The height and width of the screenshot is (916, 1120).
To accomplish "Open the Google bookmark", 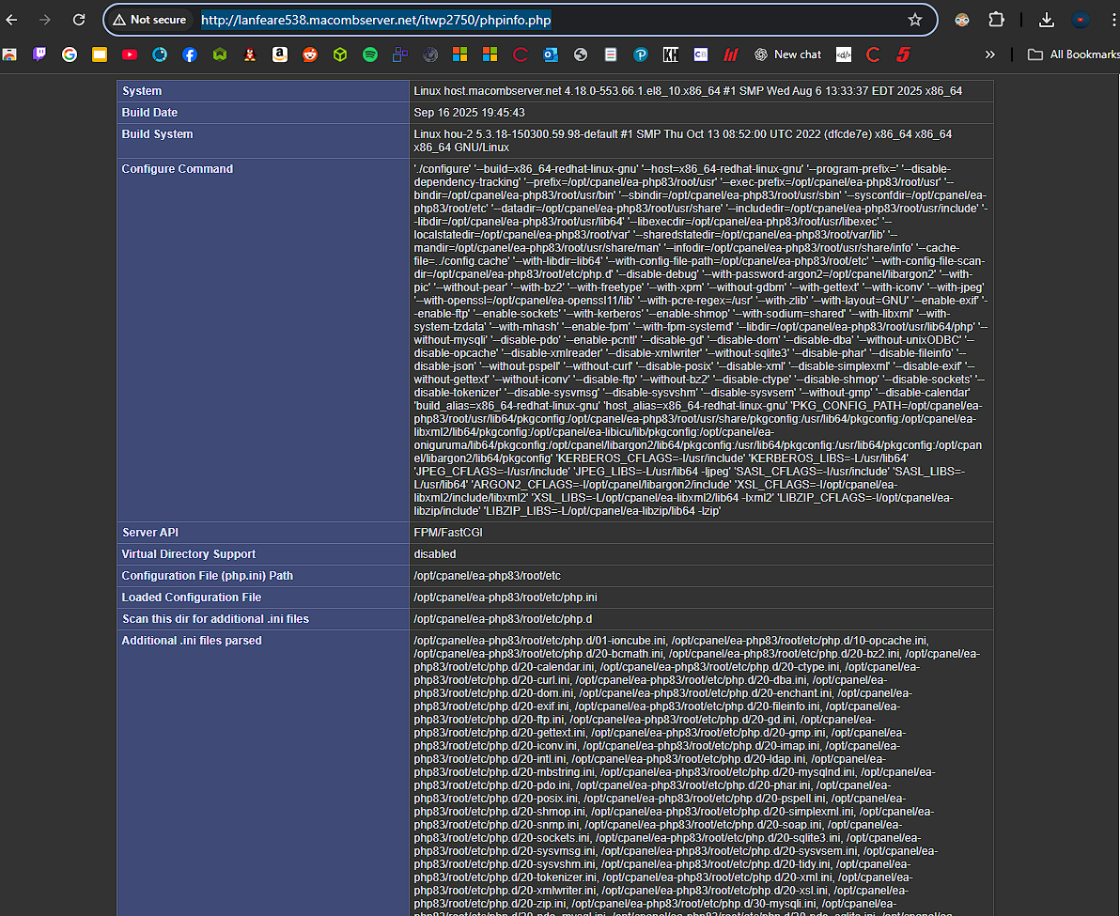I will pyautogui.click(x=70, y=54).
